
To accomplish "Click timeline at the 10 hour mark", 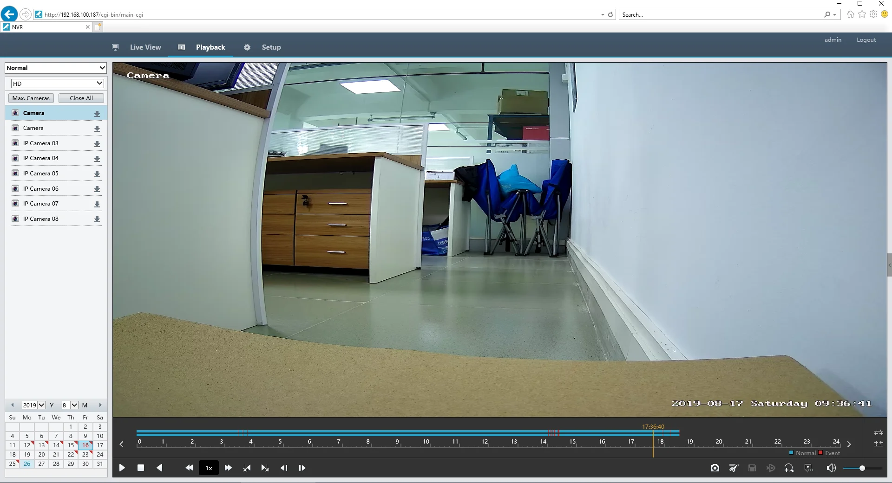I will tap(426, 442).
